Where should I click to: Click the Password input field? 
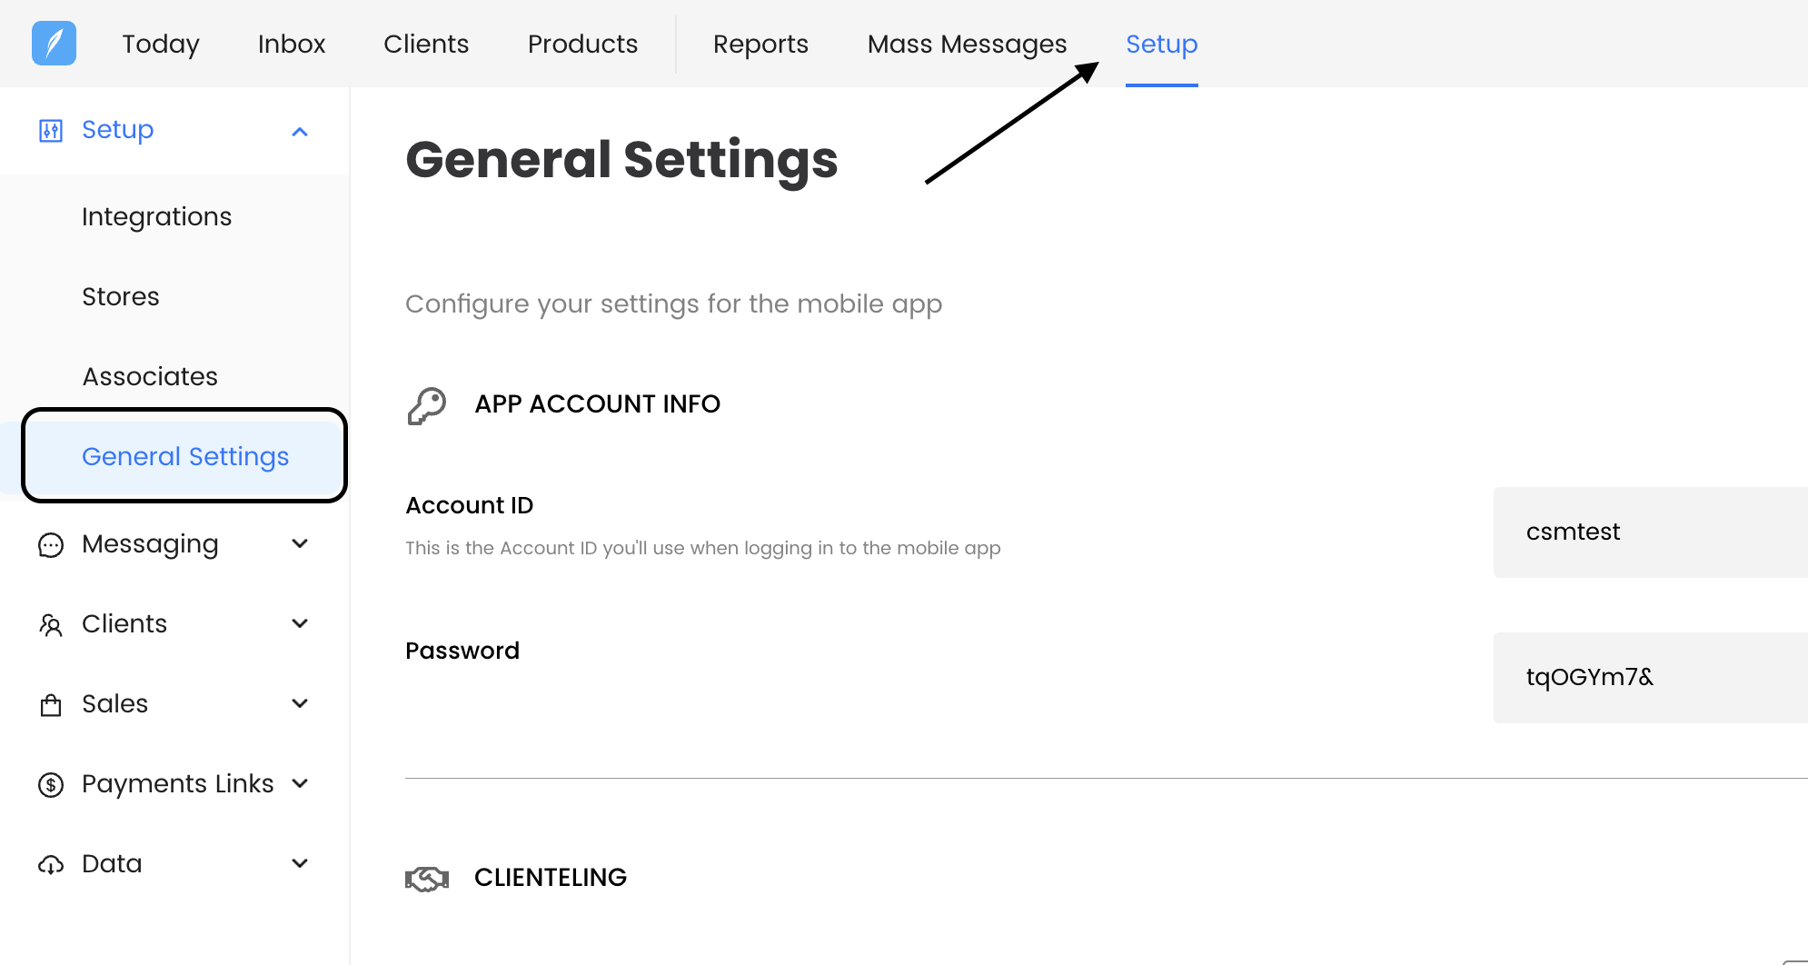pos(1649,678)
